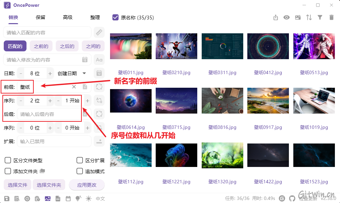Toggle the eye preview icon
Viewport: 340px width, 203px height.
287,18
